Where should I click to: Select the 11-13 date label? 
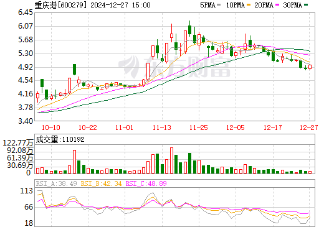click(x=162, y=127)
